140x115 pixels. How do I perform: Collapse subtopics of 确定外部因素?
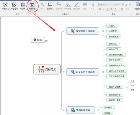click(127, 87)
